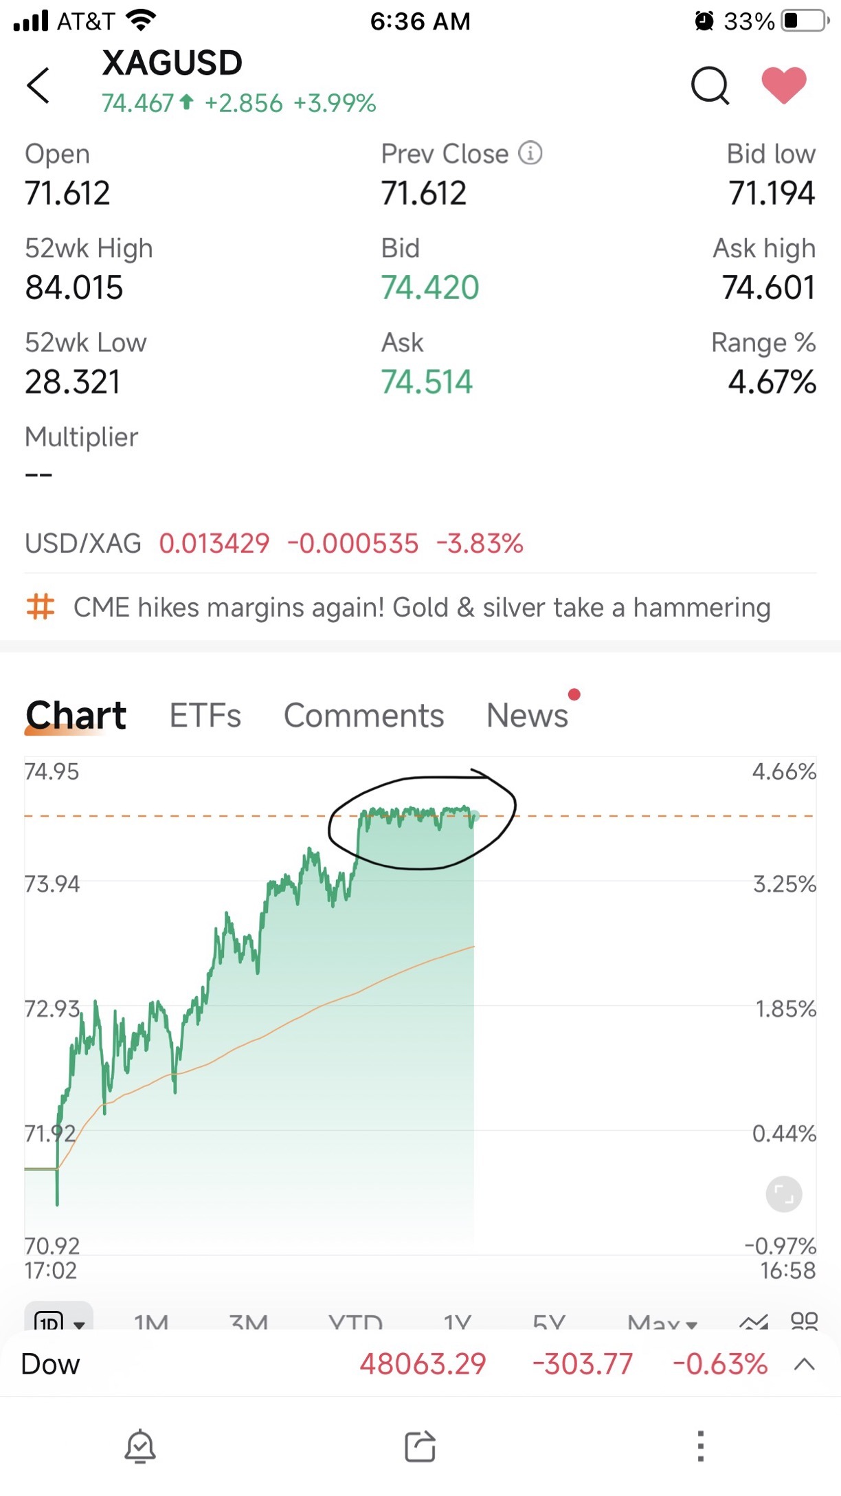Switch to the Comments tab
The height and width of the screenshot is (1496, 841).
(364, 715)
